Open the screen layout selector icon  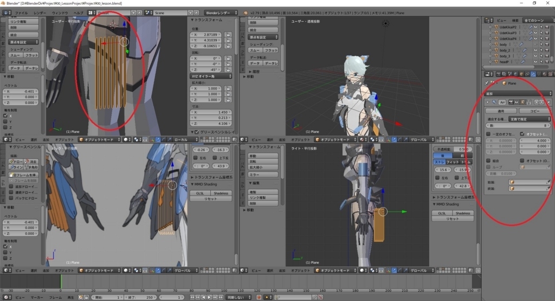click(91, 13)
